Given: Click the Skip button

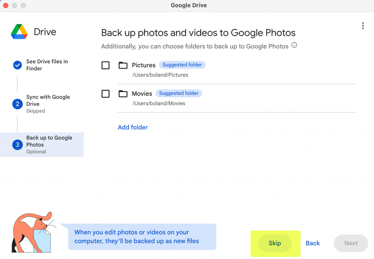Looking at the screenshot, I should (275, 243).
